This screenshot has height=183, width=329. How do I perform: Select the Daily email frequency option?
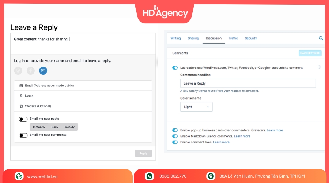(x=54, y=127)
